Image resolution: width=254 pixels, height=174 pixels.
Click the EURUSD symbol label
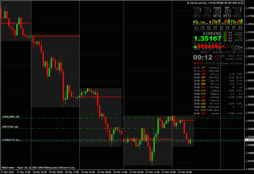coord(212,33)
